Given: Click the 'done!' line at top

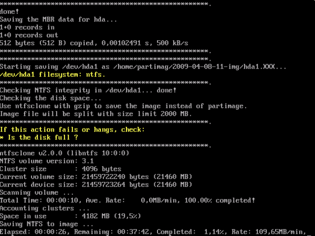Looking at the screenshot, I should (10, 11).
